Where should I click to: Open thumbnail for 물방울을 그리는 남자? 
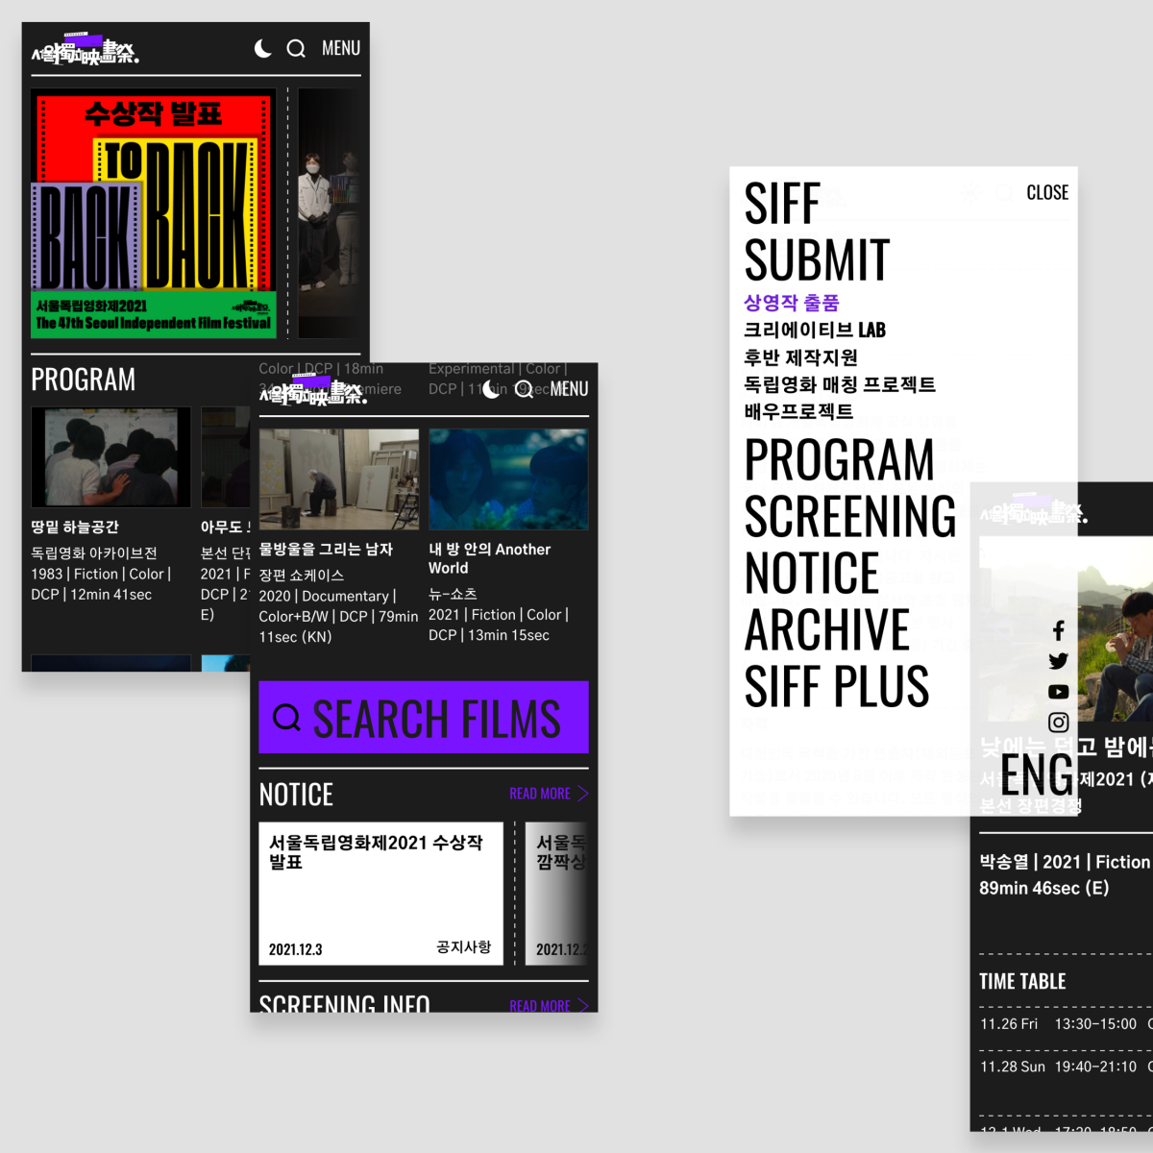[338, 478]
